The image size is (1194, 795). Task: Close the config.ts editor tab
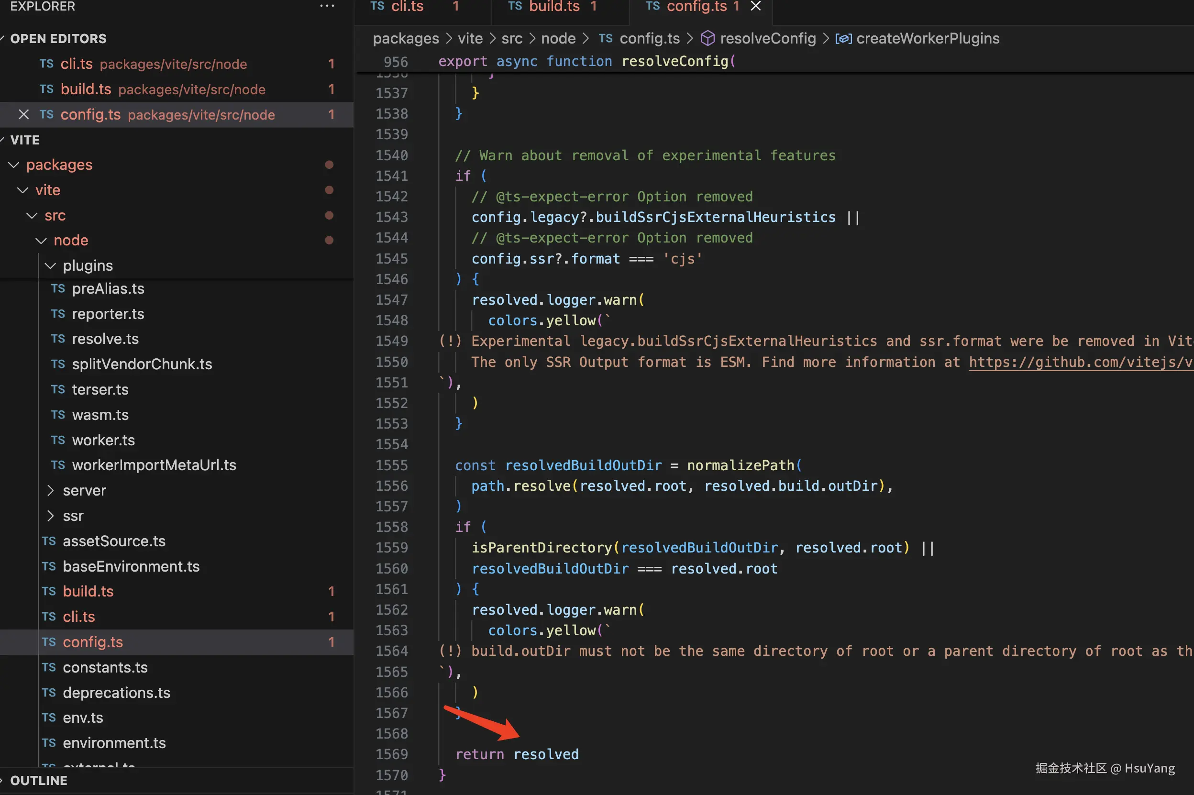[x=755, y=6]
